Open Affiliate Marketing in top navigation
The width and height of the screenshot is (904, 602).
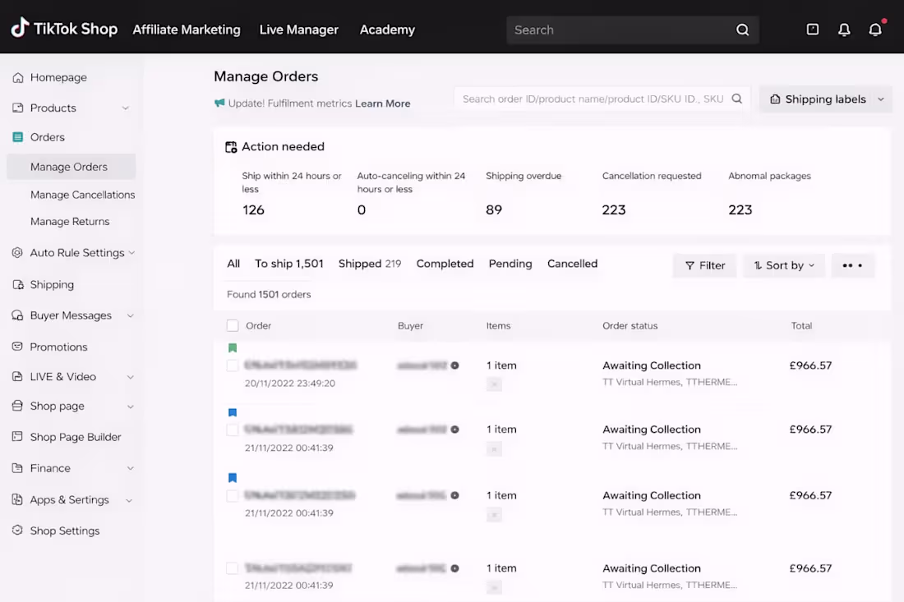(x=187, y=30)
